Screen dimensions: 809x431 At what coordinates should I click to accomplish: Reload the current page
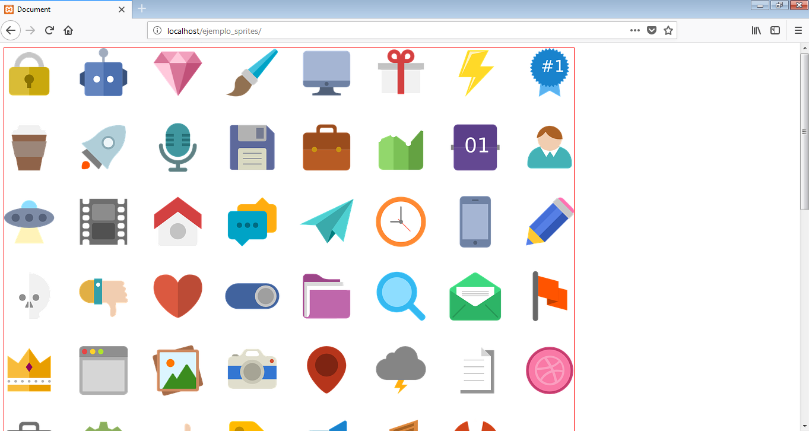click(x=50, y=30)
